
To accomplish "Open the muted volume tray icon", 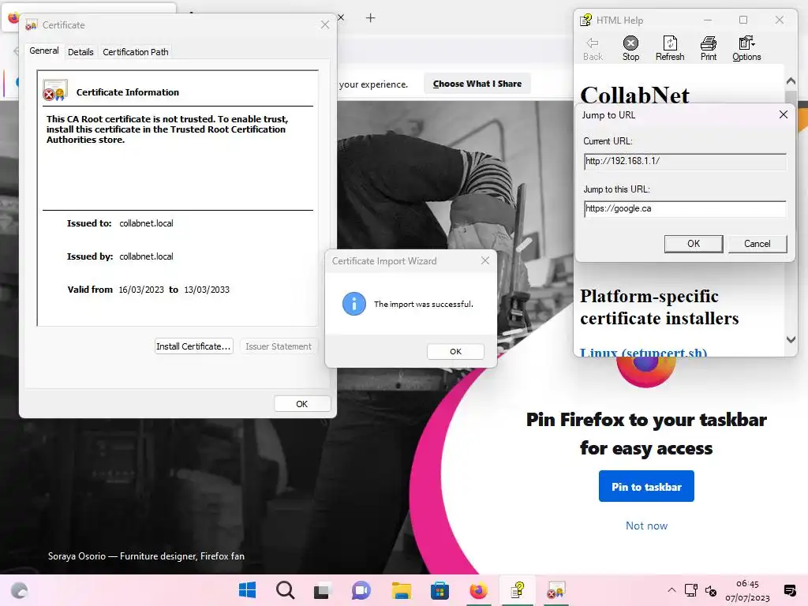I will [x=711, y=591].
